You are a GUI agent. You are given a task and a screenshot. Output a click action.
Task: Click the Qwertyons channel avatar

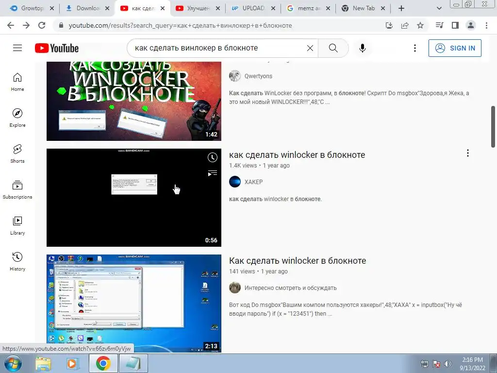click(x=235, y=76)
